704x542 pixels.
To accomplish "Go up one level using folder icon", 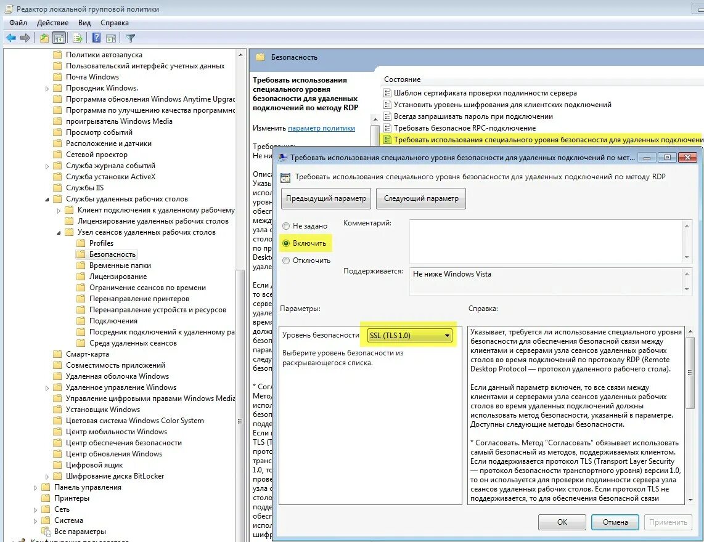I will pyautogui.click(x=44, y=38).
